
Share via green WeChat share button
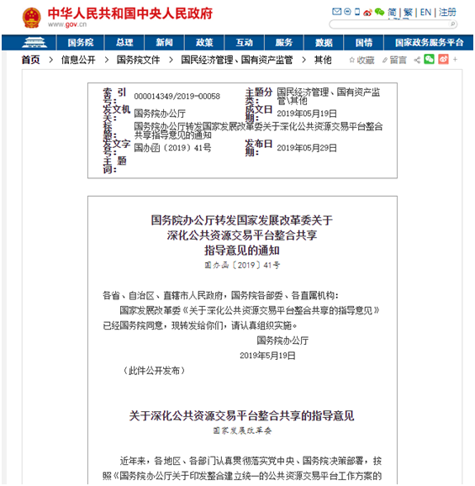(429, 59)
